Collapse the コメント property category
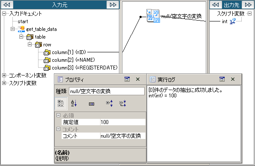 (x=58, y=129)
